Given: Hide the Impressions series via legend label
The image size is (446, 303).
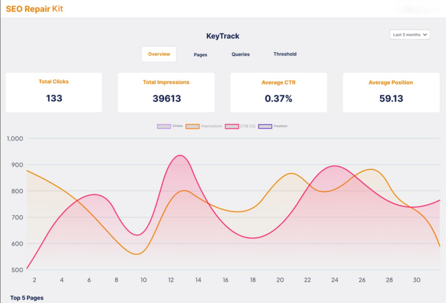Looking at the screenshot, I should pos(211,126).
